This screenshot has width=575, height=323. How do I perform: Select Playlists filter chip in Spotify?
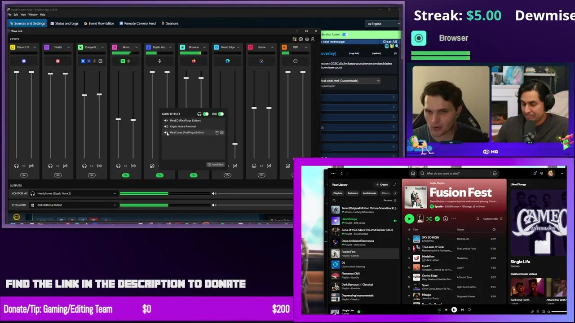click(338, 193)
